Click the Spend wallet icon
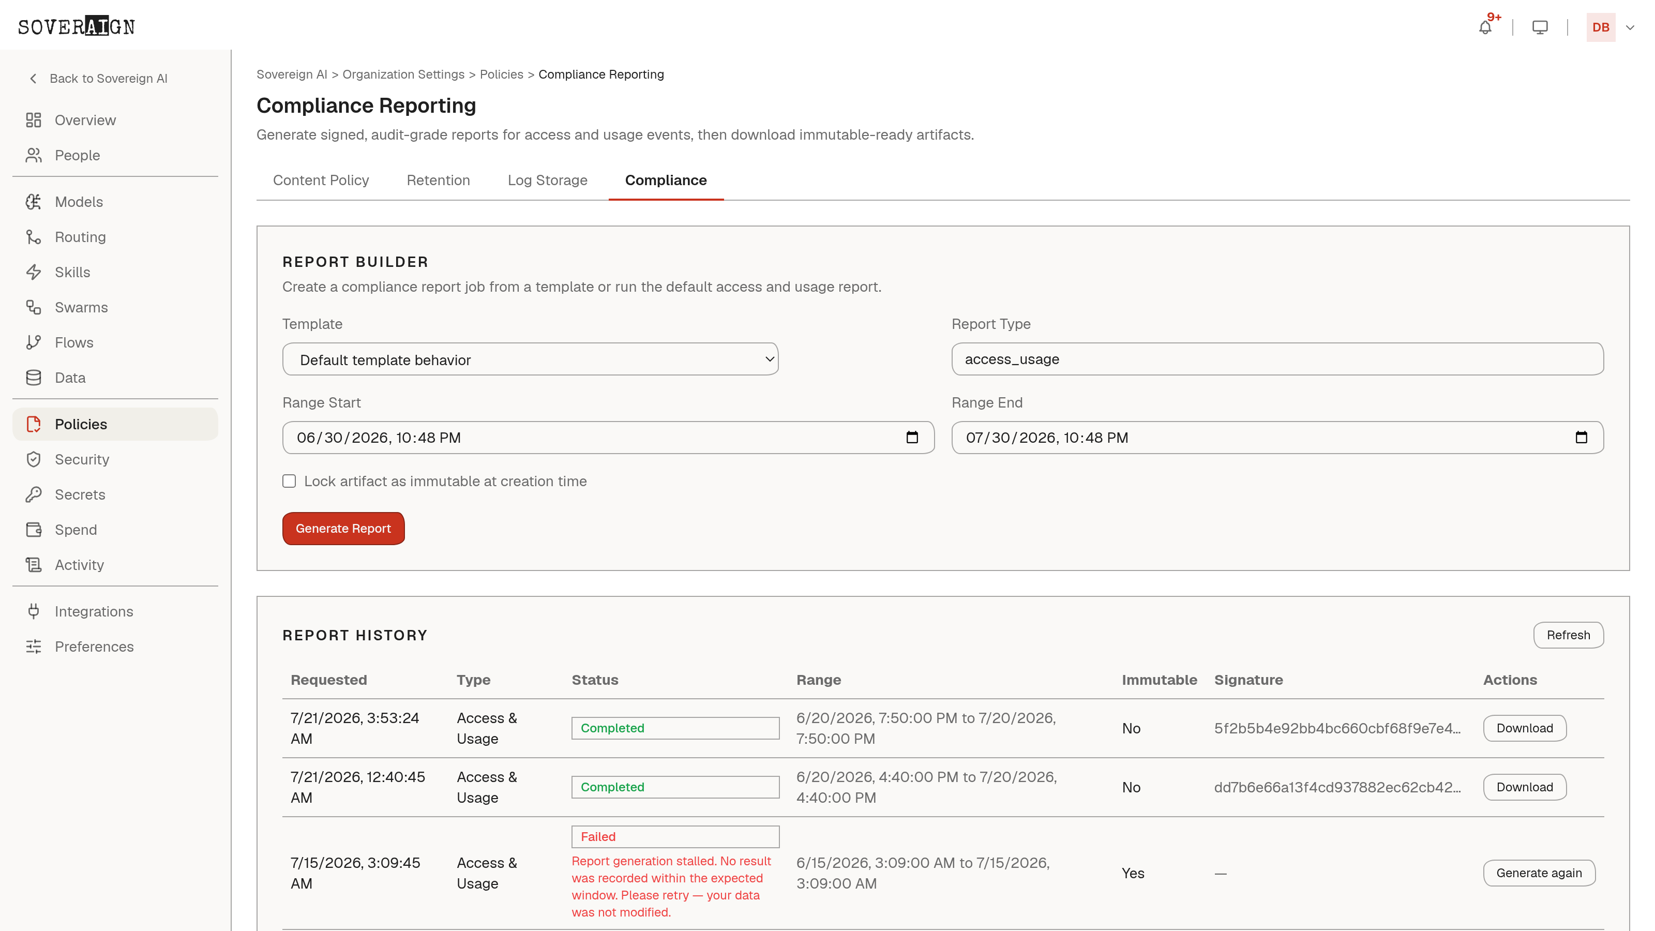This screenshot has width=1655, height=931. 34,530
